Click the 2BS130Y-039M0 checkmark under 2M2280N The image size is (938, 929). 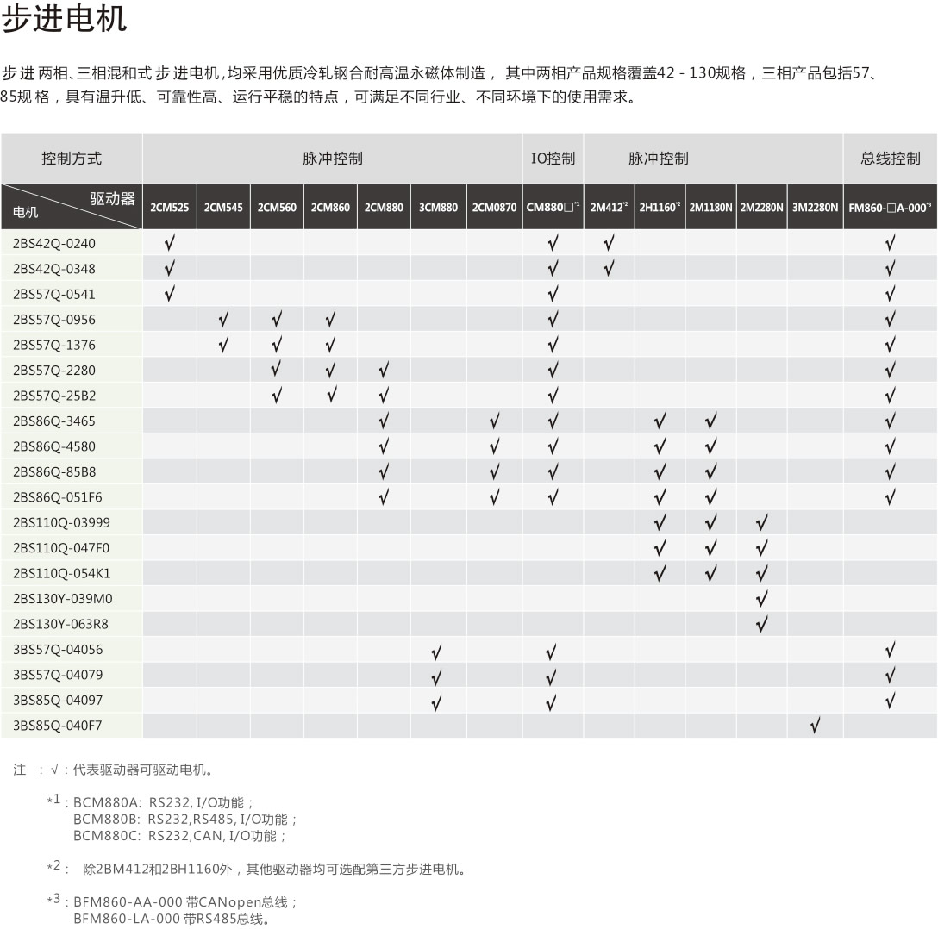pos(761,599)
